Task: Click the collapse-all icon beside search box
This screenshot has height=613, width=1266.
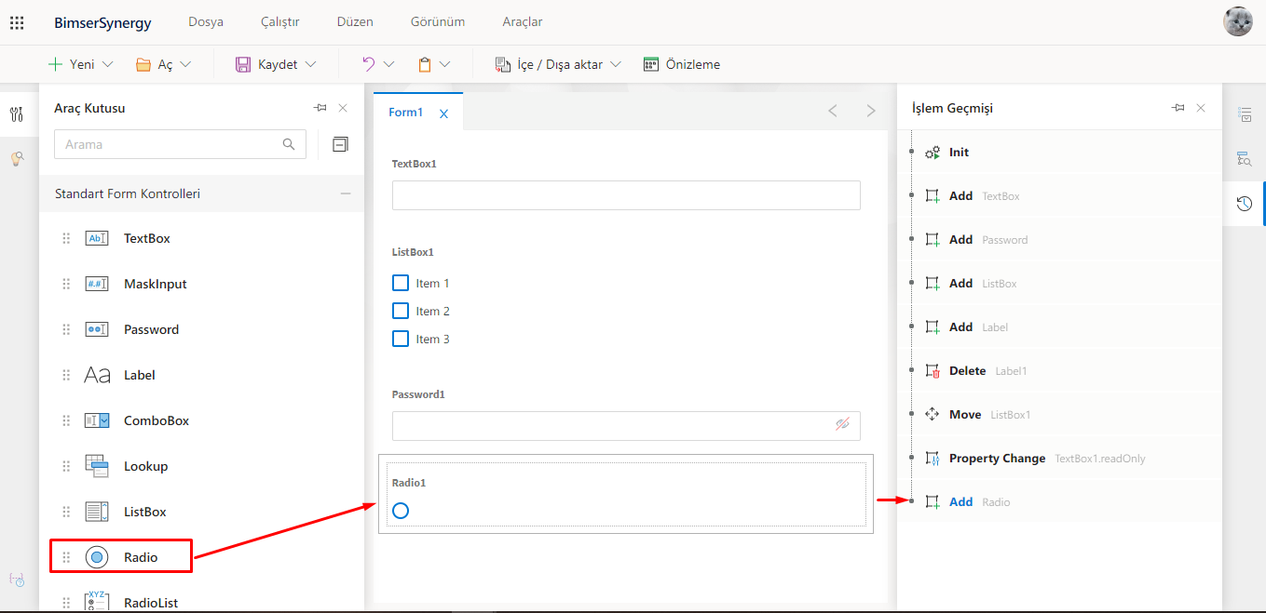Action: (341, 144)
